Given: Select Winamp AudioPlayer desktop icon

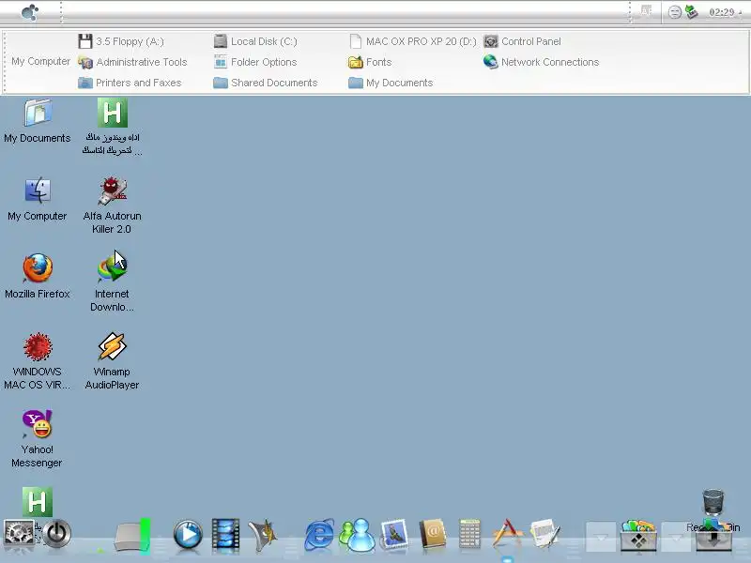Looking at the screenshot, I should [112, 361].
